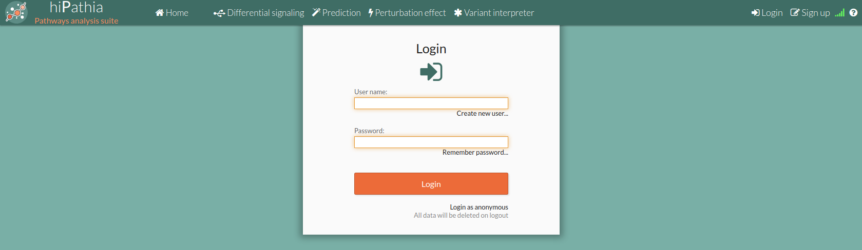Open the Differential signaling menu item
Image resolution: width=862 pixels, height=250 pixels.
pos(259,13)
